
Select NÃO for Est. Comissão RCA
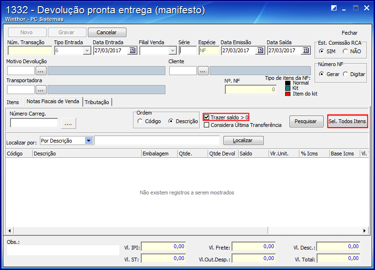pos(345,51)
